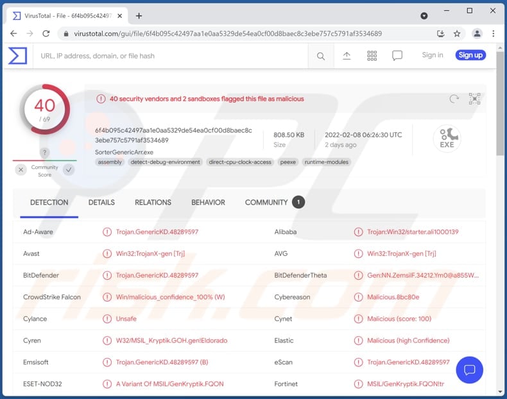Click the Elastic Malicious high confidence result
Screen dimensions: 507x399
[408, 341]
